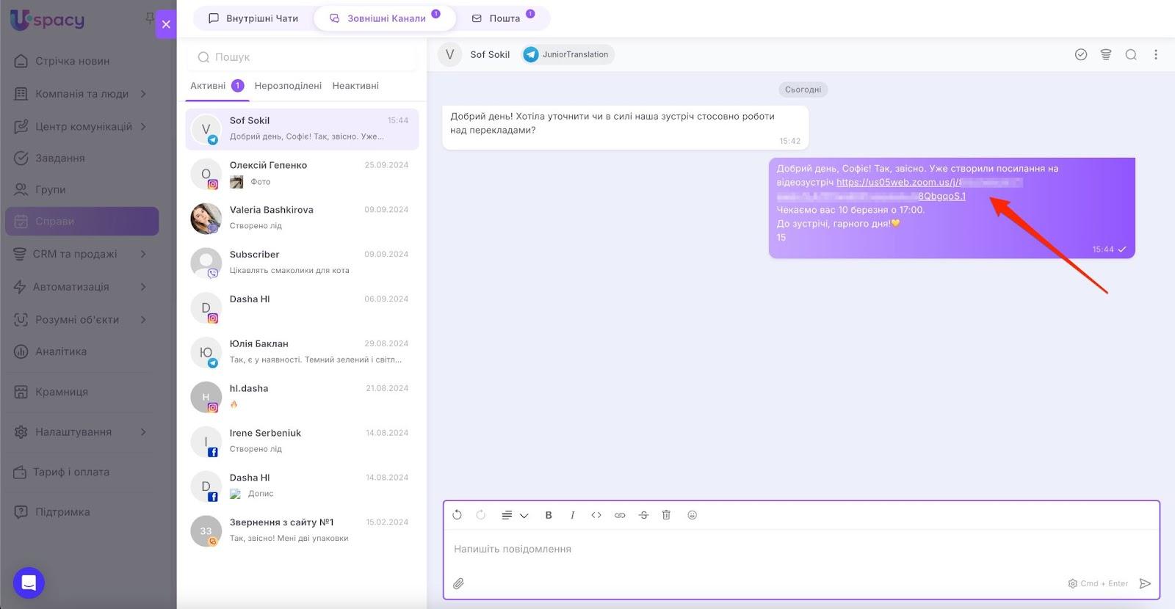Open Олексій Гепенко conversation
The height and width of the screenshot is (609, 1175).
click(302, 174)
